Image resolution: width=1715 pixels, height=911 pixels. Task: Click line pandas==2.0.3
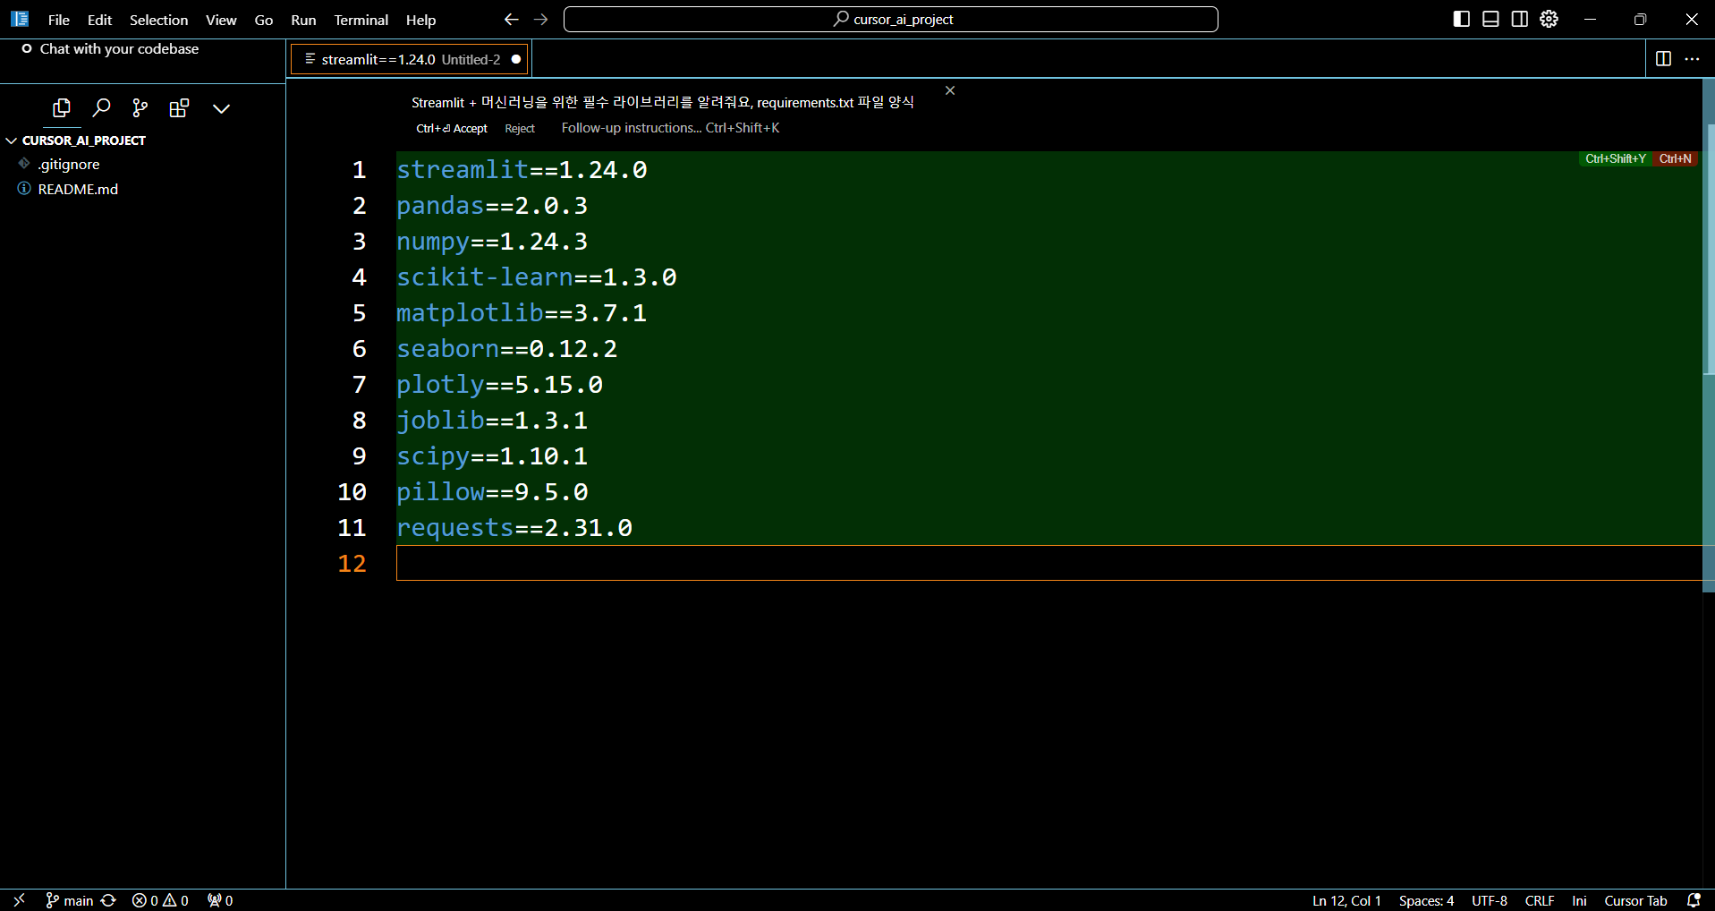pos(492,205)
